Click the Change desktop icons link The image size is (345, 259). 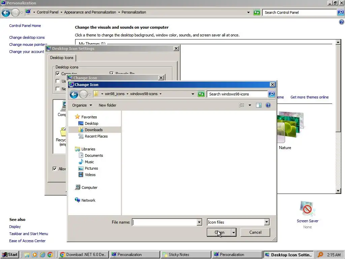[27, 37]
